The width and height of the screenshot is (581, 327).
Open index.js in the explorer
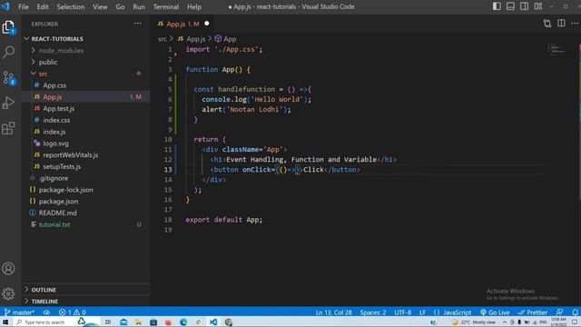pos(86,132)
